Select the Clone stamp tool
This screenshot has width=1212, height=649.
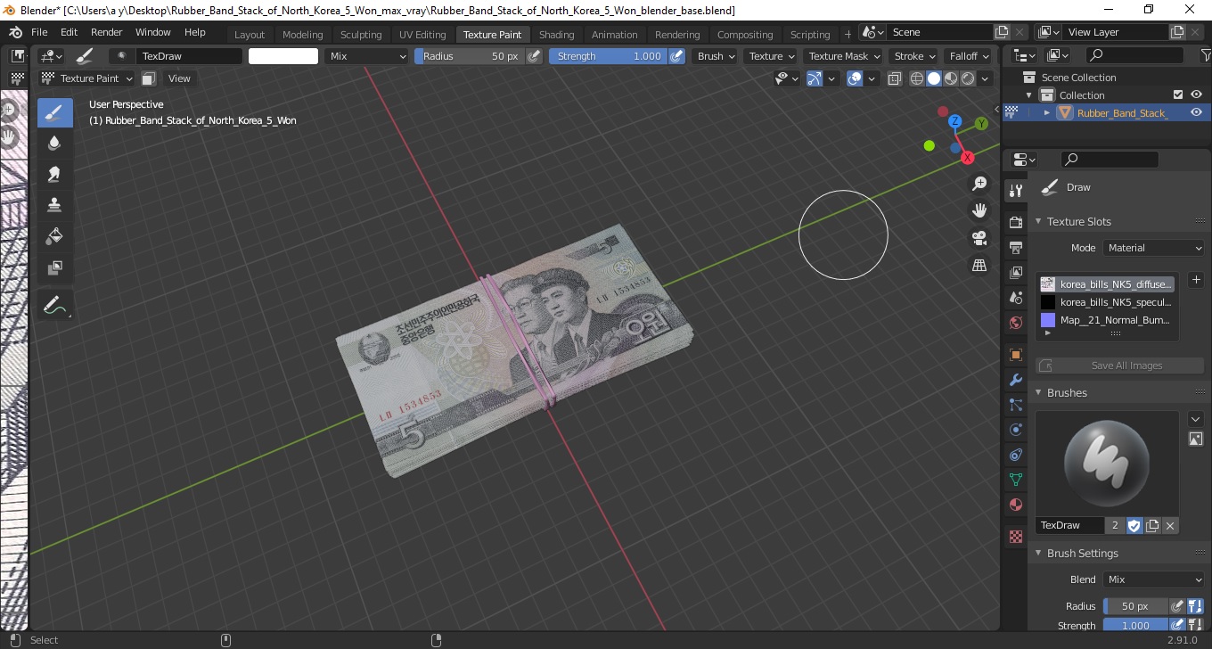[54, 205]
